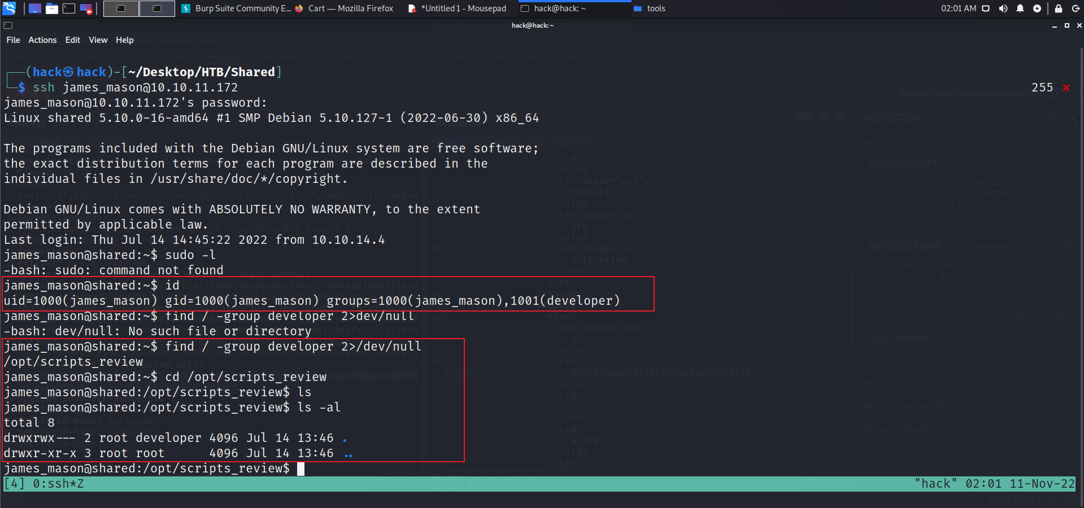Close the hack@hack terminal window
Screen dimensions: 1084x508
click(x=1079, y=25)
